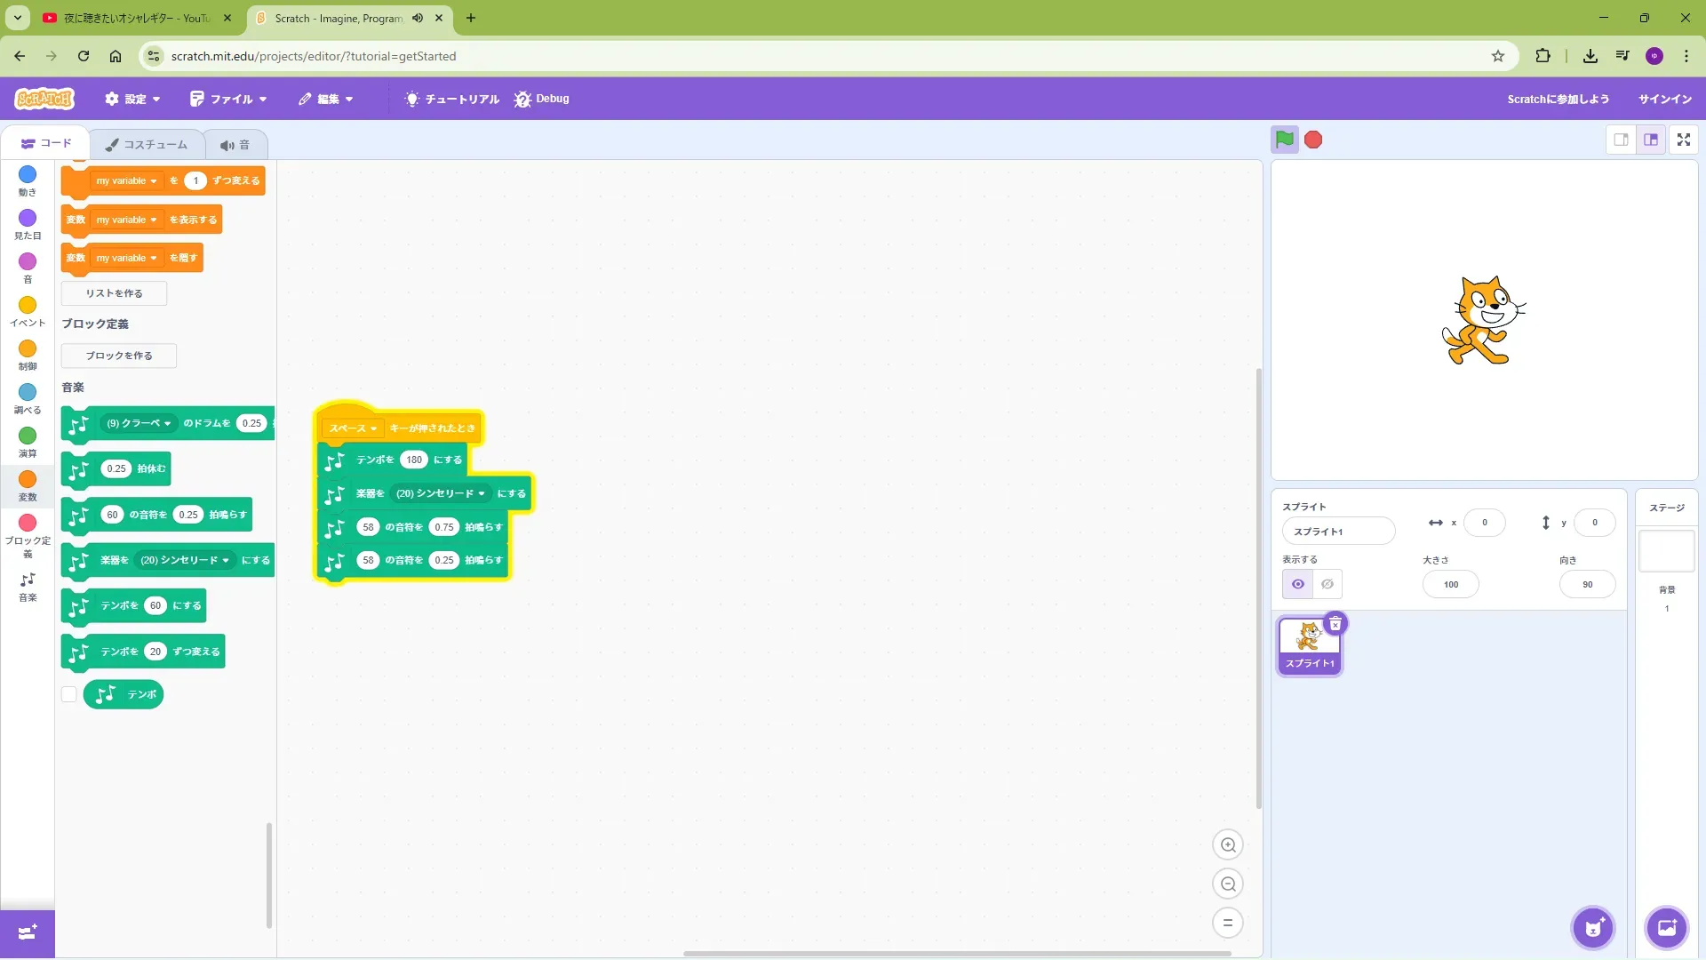Enter full screen stage mode
This screenshot has width=1706, height=960.
click(1683, 140)
